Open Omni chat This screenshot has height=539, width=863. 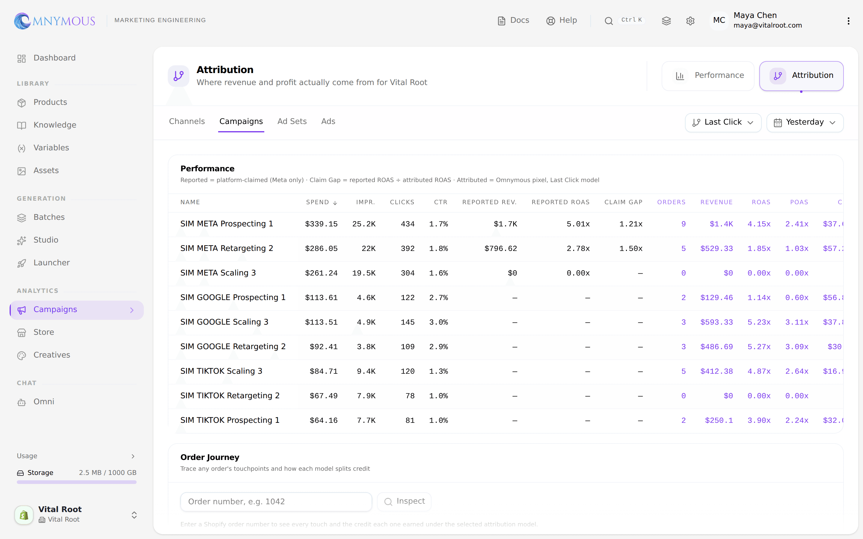[x=76, y=402]
